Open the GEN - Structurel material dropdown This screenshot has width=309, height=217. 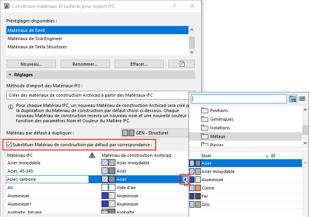click(x=155, y=133)
